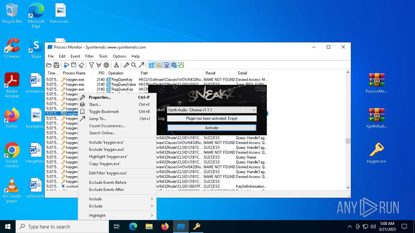Click scrollbar down arrow in Process Monitor
This screenshot has width=415, height=233.
coord(348,187)
